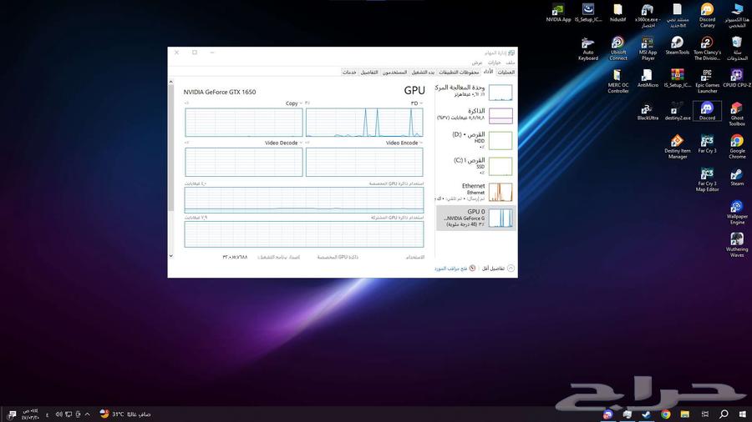Select the BlackUltra desktop icon
Viewport: 752px width, 422px height.
tap(648, 112)
